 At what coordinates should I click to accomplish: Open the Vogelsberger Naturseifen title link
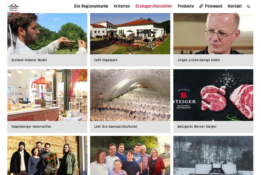coord(31,127)
